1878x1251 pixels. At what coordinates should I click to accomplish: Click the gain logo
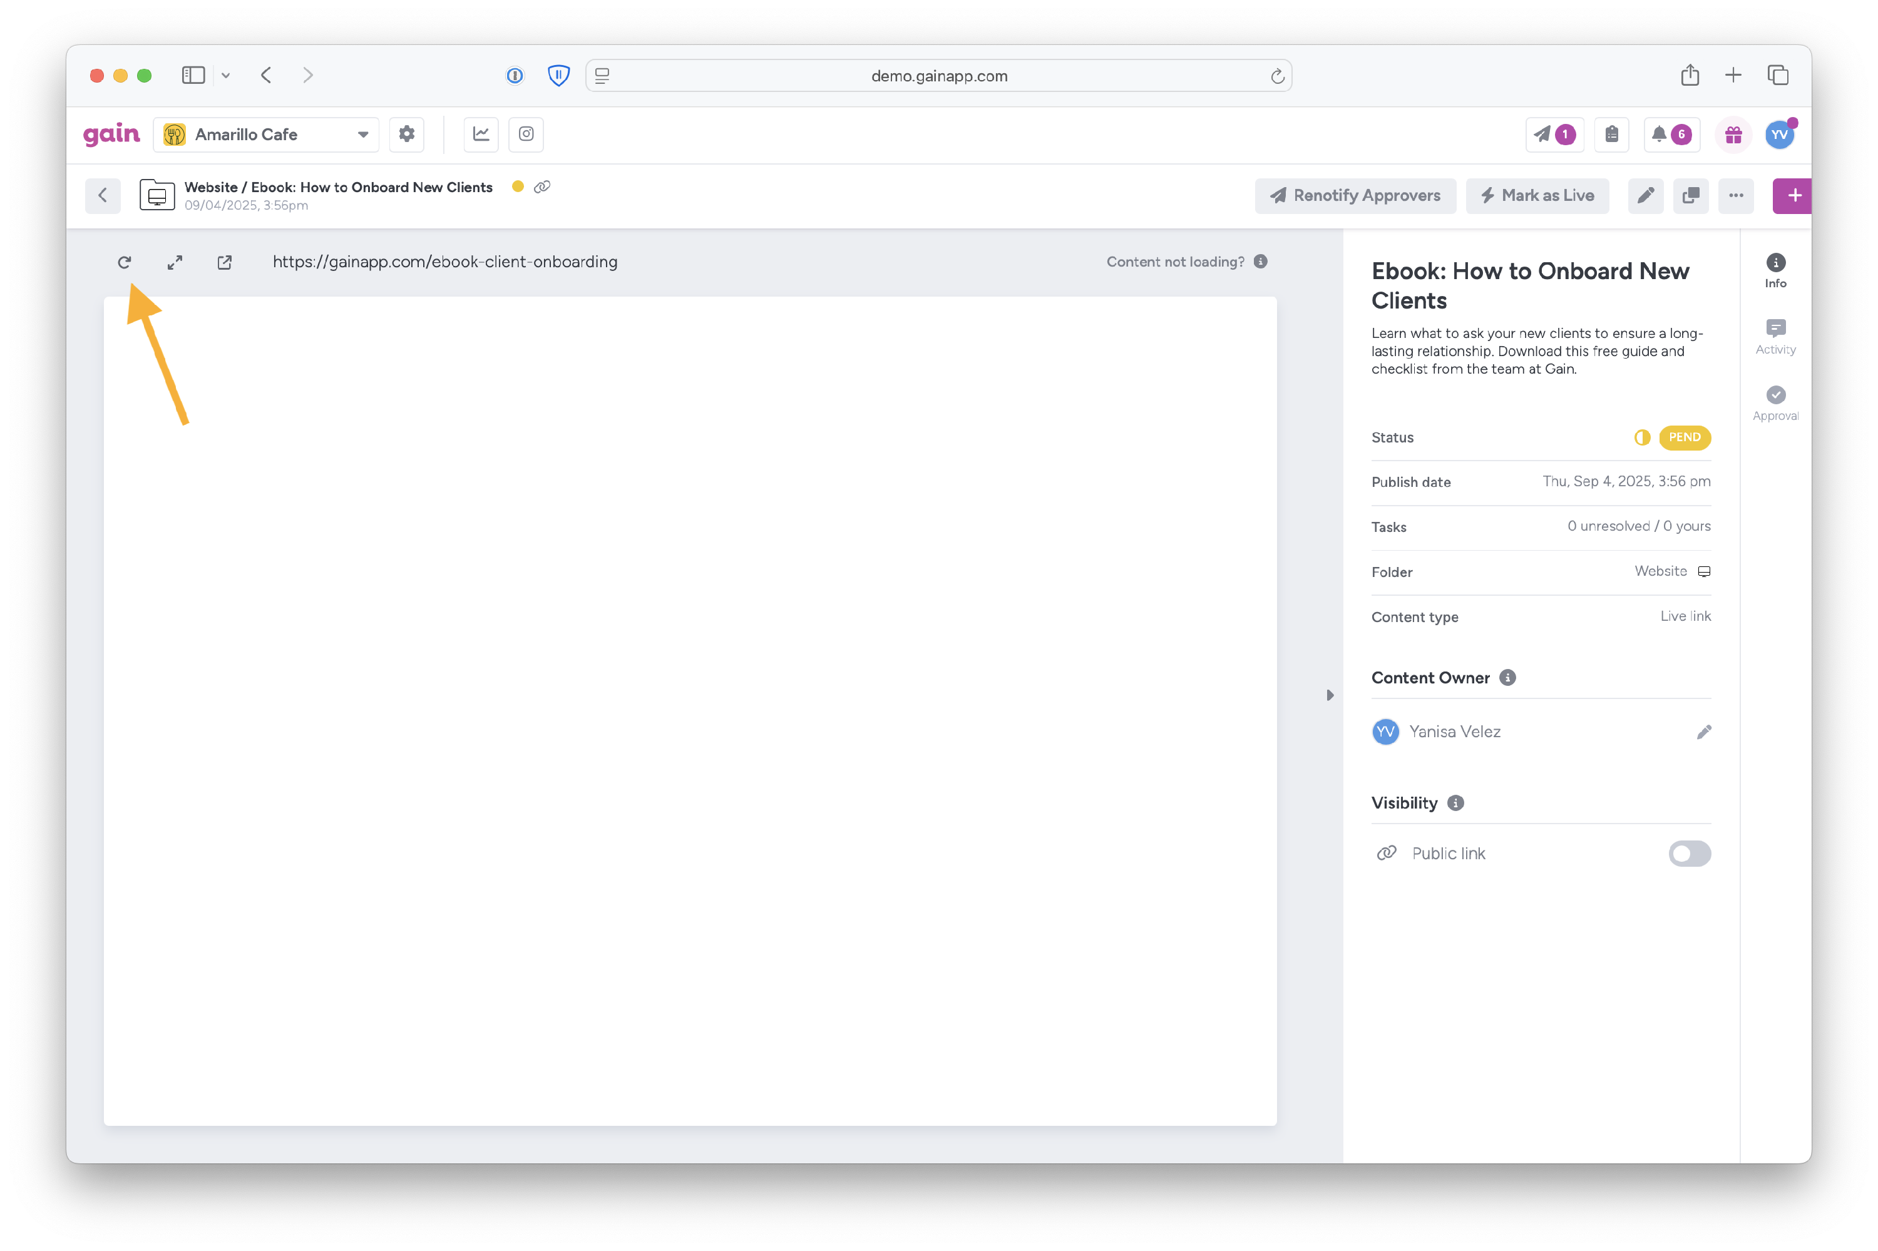[x=111, y=134]
